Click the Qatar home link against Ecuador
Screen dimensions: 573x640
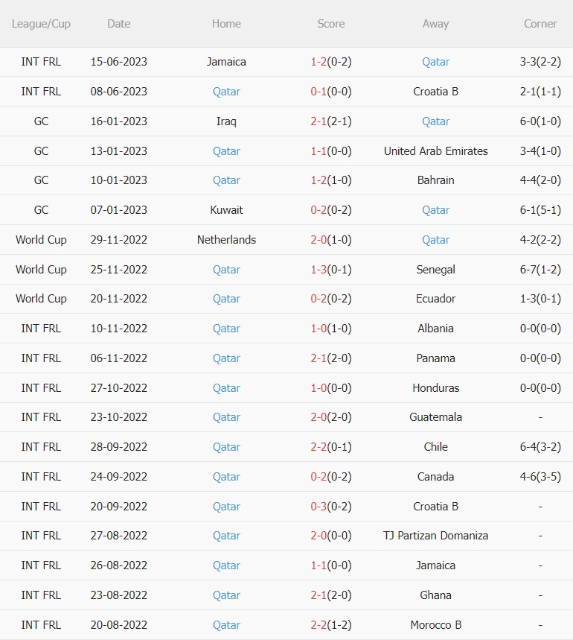[226, 299]
